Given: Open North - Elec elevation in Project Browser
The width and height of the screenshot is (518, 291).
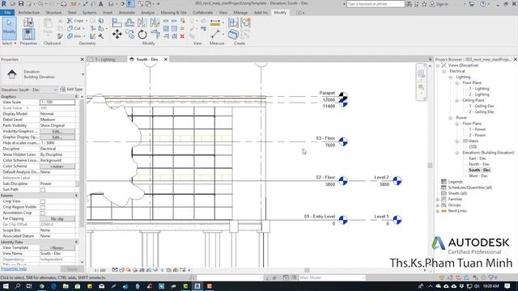Looking at the screenshot, I should point(479,164).
